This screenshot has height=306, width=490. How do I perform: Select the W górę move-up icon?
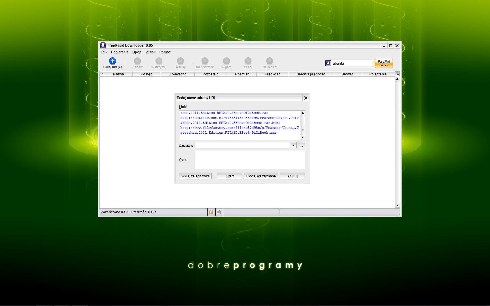pyautogui.click(x=226, y=61)
